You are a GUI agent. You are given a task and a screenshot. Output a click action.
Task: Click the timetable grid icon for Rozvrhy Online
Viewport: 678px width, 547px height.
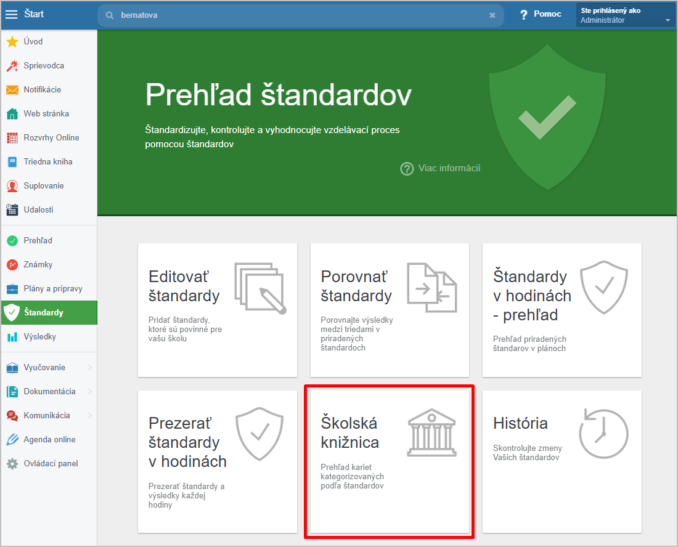[x=12, y=138]
